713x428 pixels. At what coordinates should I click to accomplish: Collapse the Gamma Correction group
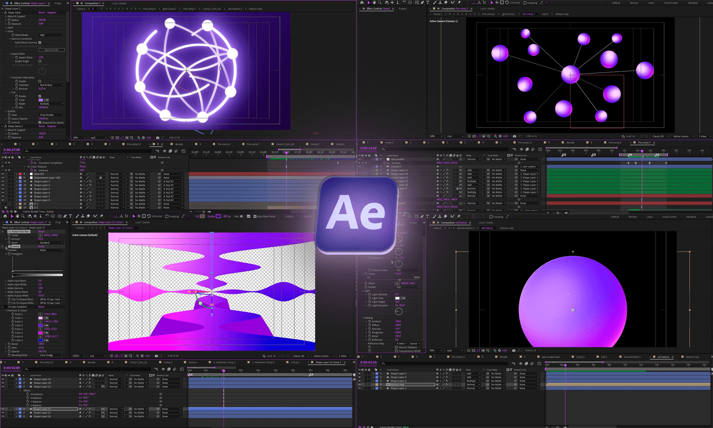pos(10,39)
